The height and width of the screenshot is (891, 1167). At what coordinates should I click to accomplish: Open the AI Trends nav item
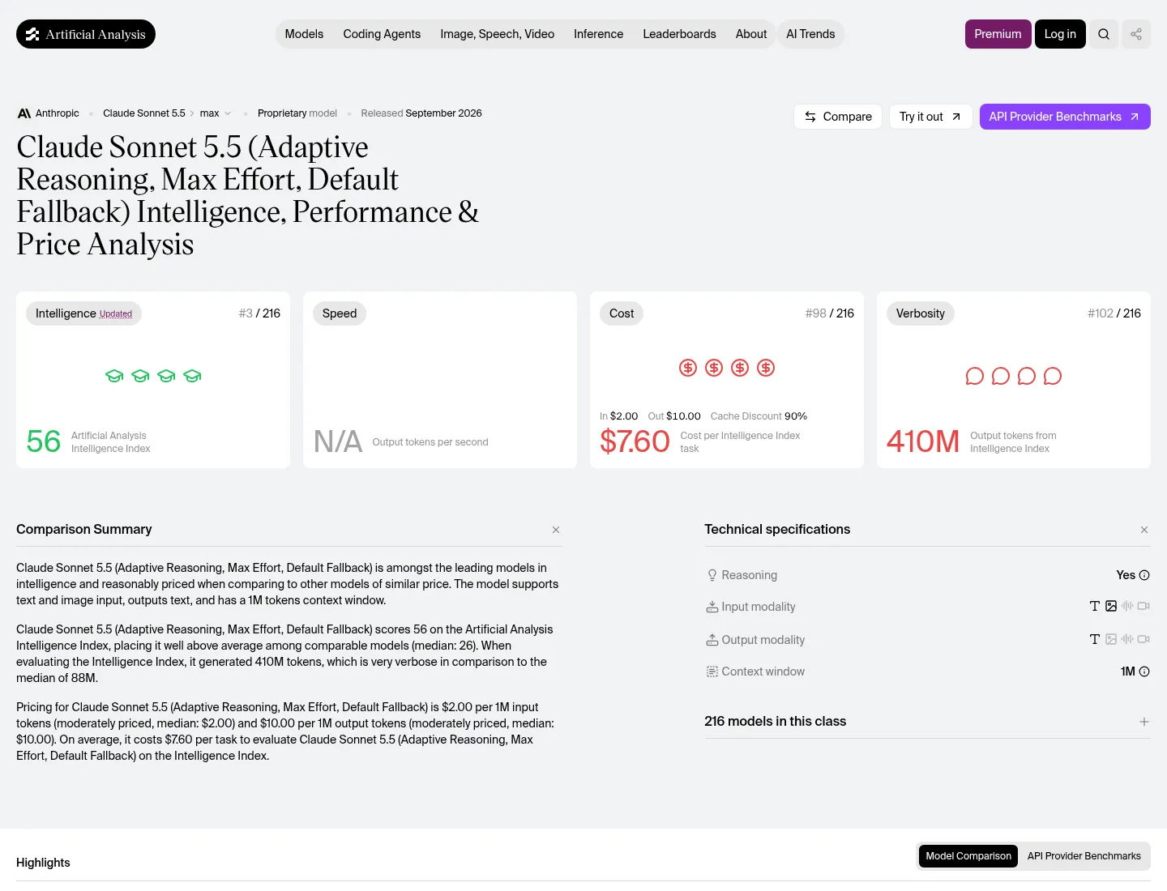pos(810,34)
